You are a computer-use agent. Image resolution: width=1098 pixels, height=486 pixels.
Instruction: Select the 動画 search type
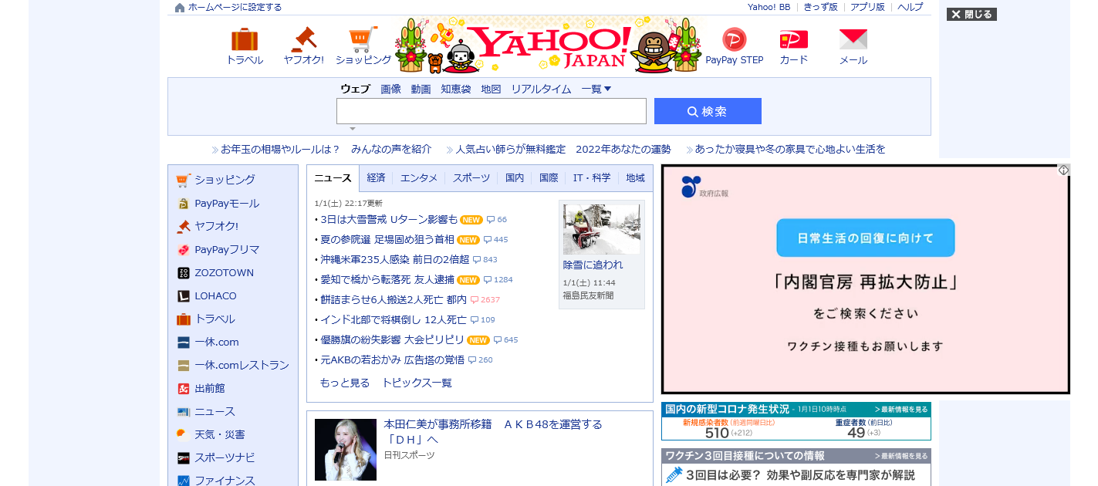pos(421,89)
